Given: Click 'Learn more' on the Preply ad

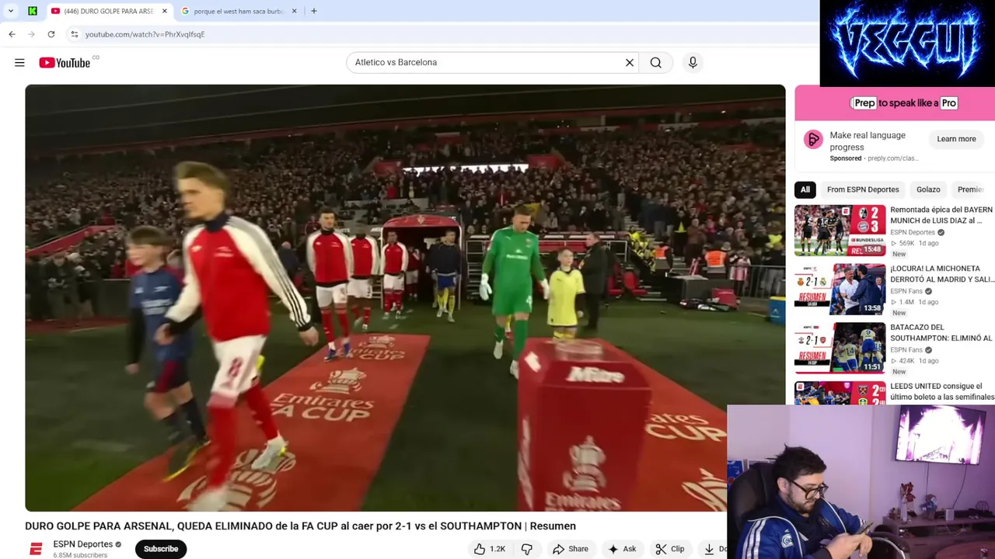Looking at the screenshot, I should coord(956,139).
